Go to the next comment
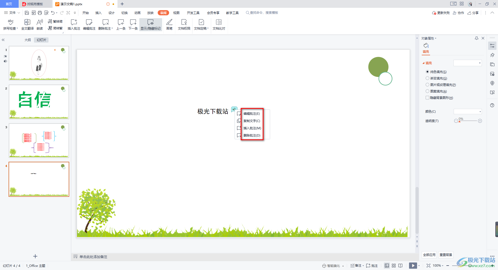 pos(133,25)
